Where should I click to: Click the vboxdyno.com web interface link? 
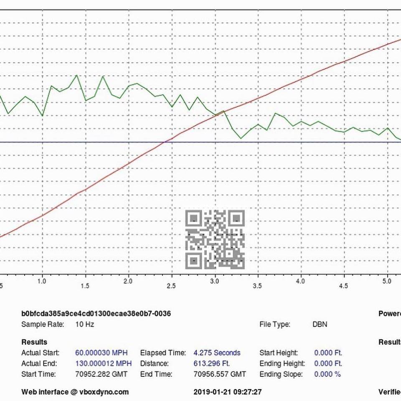click(75, 392)
